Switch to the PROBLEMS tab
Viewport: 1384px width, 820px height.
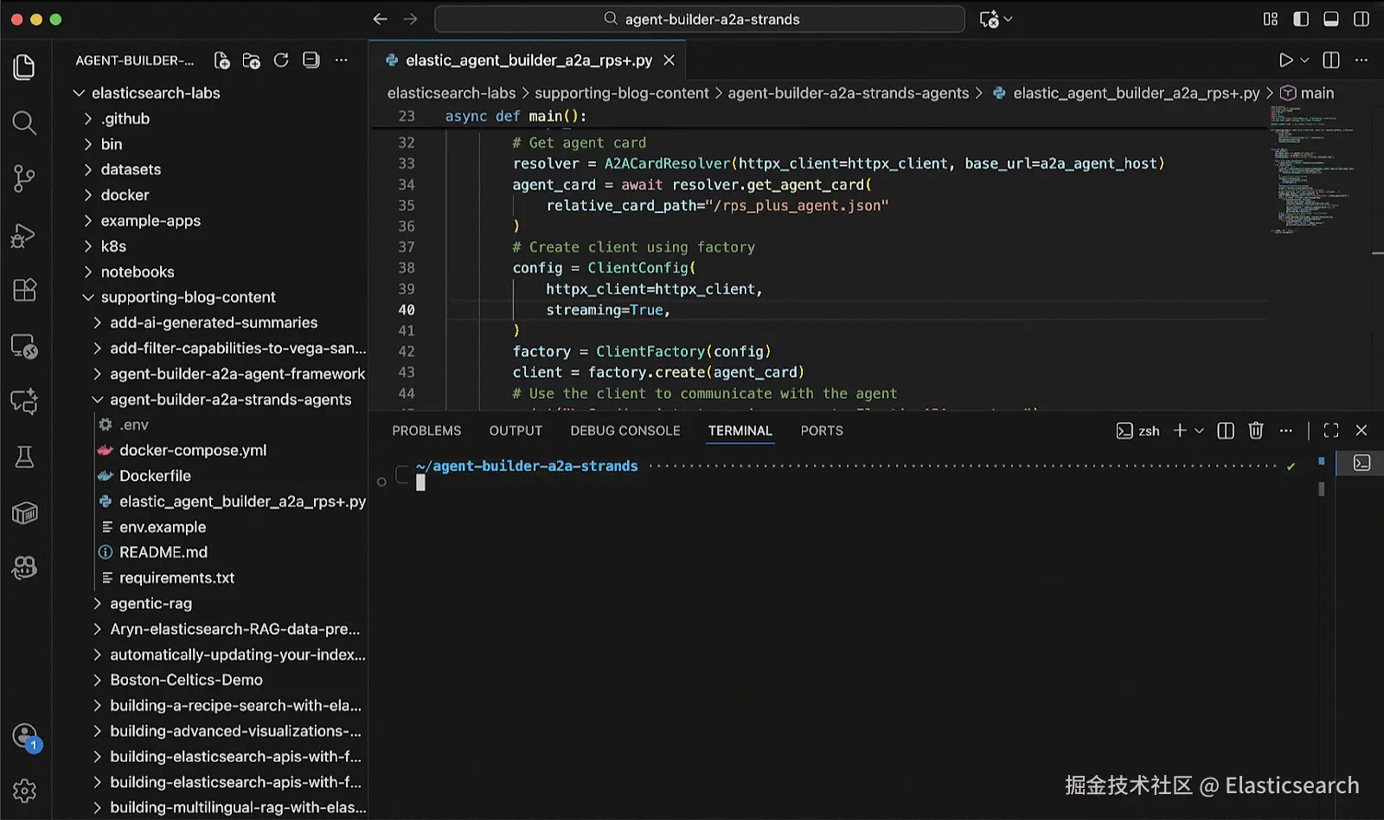click(x=426, y=431)
